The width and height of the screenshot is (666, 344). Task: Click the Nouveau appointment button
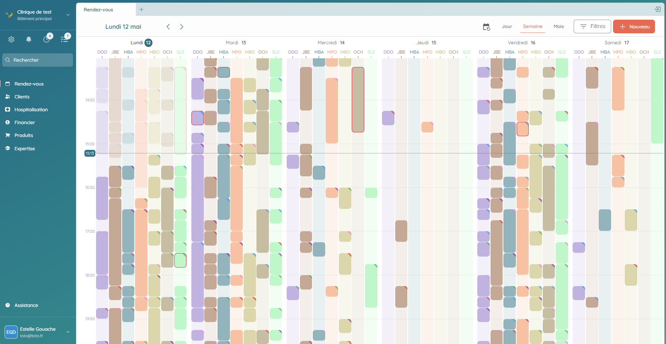point(634,26)
